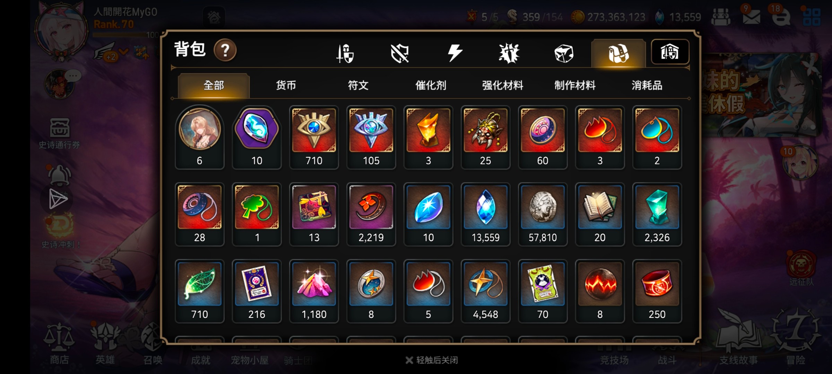Select the green leaf item with 710
Screen dimensions: 832x374
click(x=200, y=291)
